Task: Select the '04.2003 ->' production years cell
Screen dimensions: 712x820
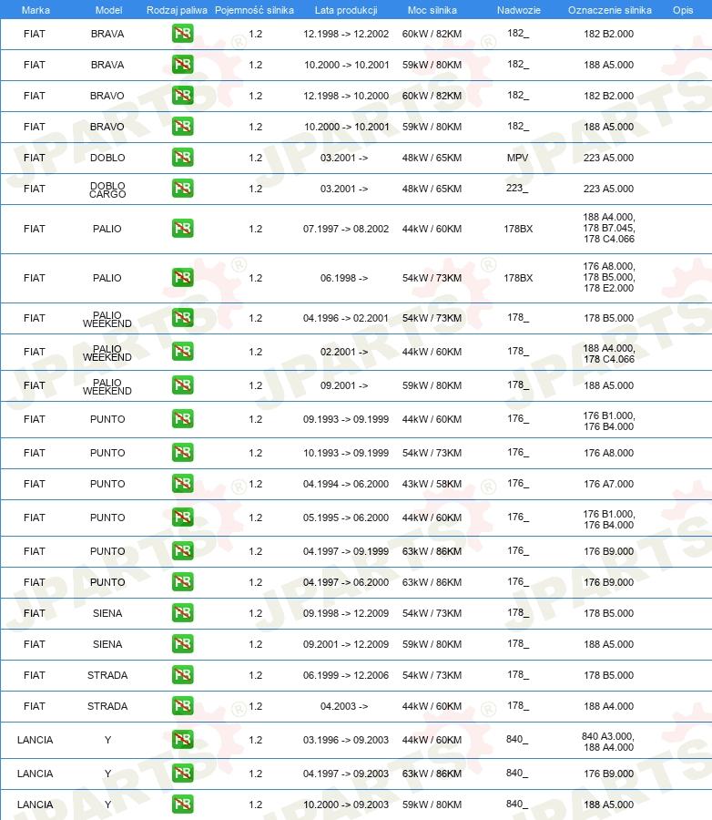Action: pyautogui.click(x=344, y=706)
